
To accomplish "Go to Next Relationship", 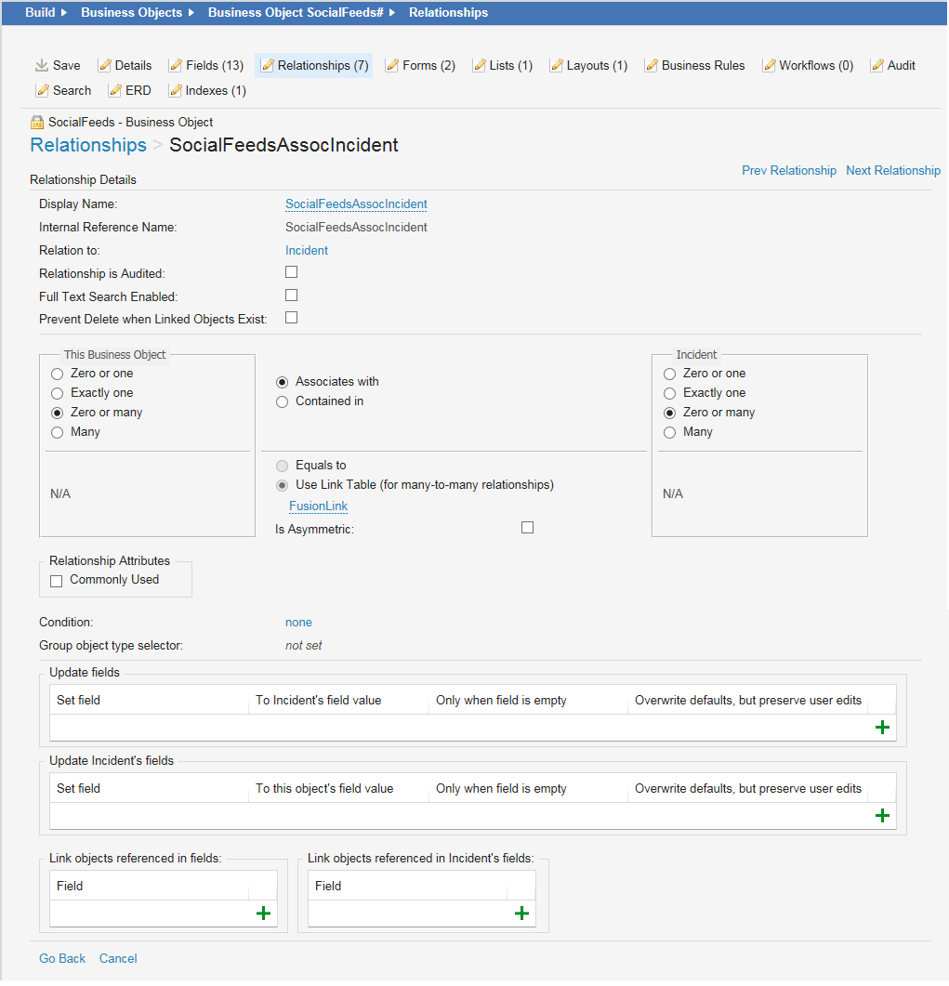I will (x=892, y=171).
